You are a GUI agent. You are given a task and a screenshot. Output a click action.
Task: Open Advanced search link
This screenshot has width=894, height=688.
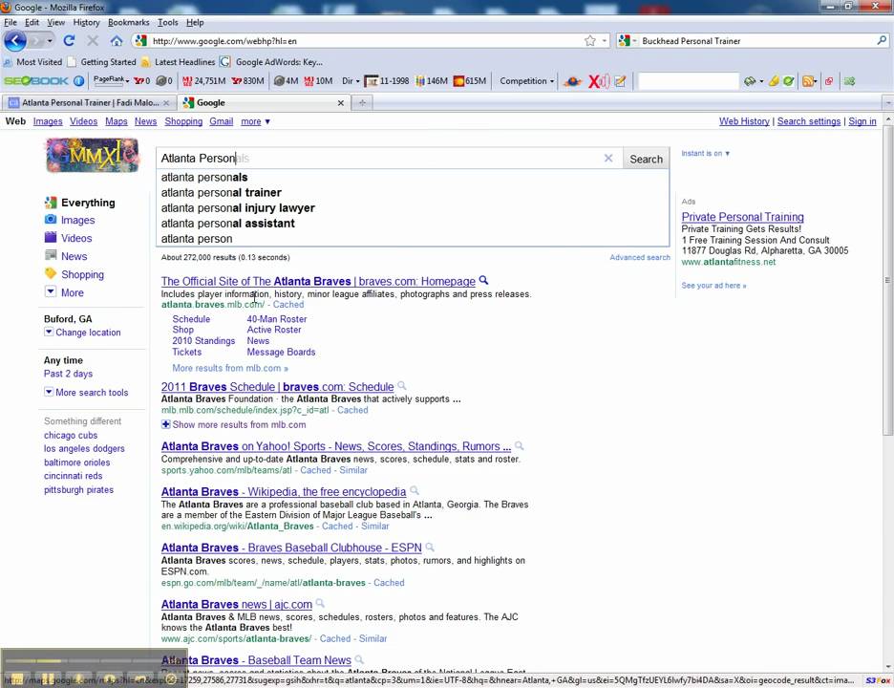click(x=640, y=257)
